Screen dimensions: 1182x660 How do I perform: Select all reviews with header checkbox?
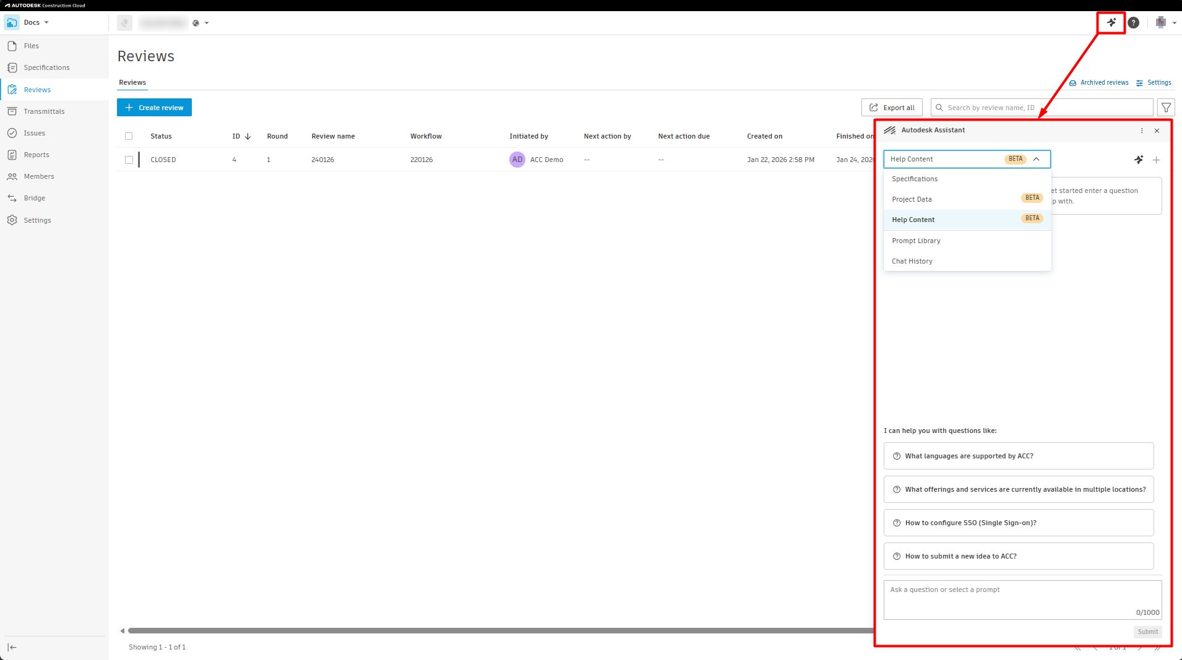[129, 136]
